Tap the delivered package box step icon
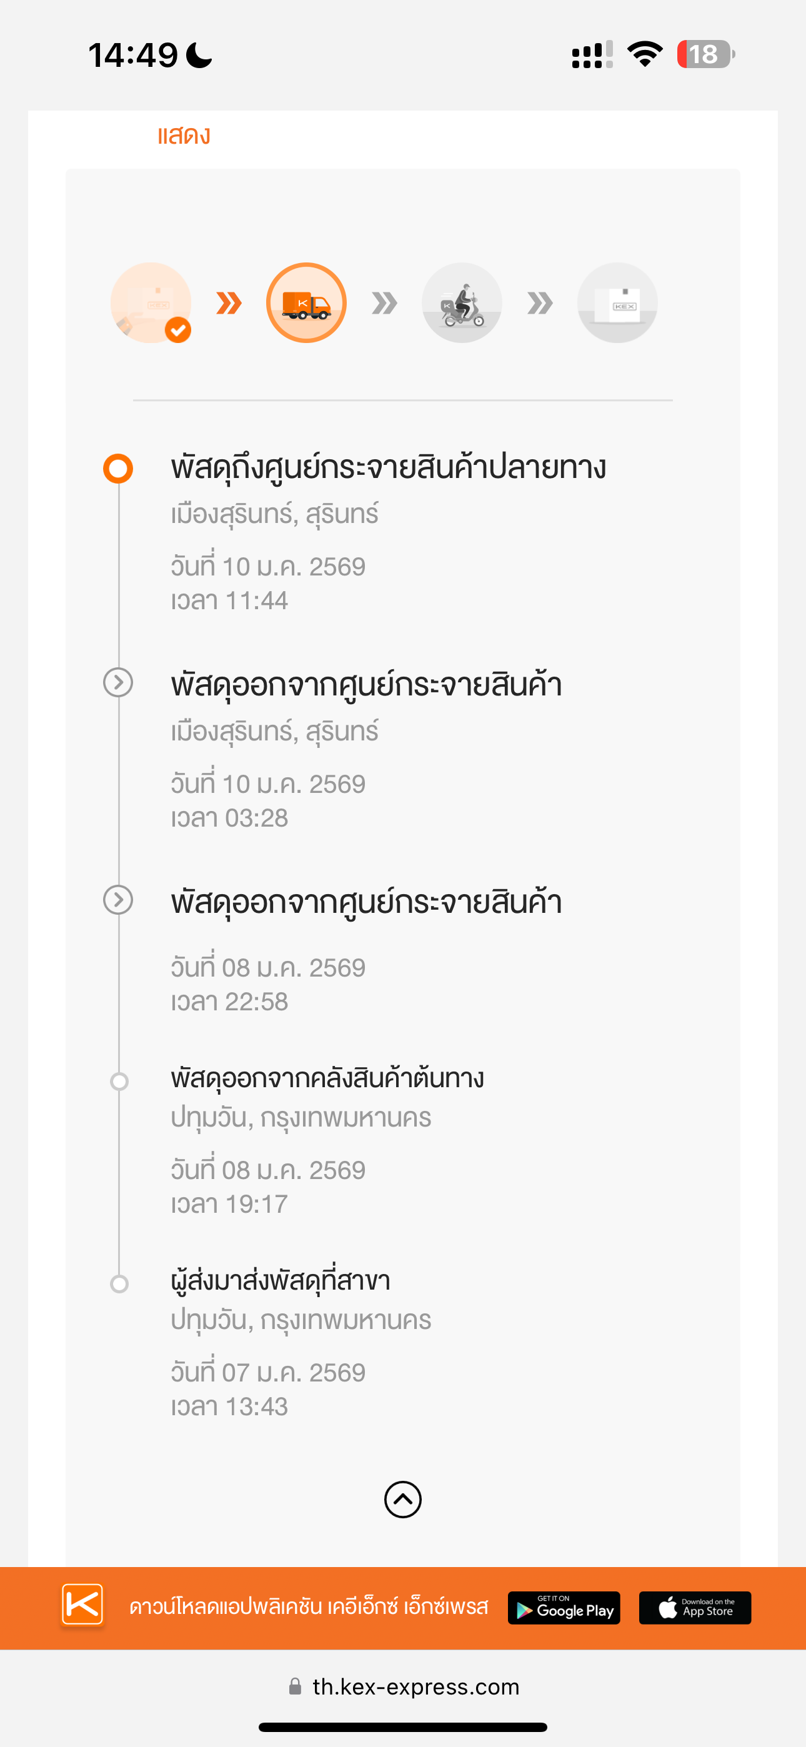 click(x=617, y=302)
